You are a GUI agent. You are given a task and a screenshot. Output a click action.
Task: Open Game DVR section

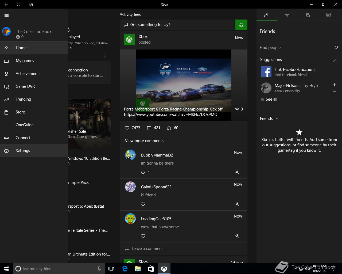[34, 86]
